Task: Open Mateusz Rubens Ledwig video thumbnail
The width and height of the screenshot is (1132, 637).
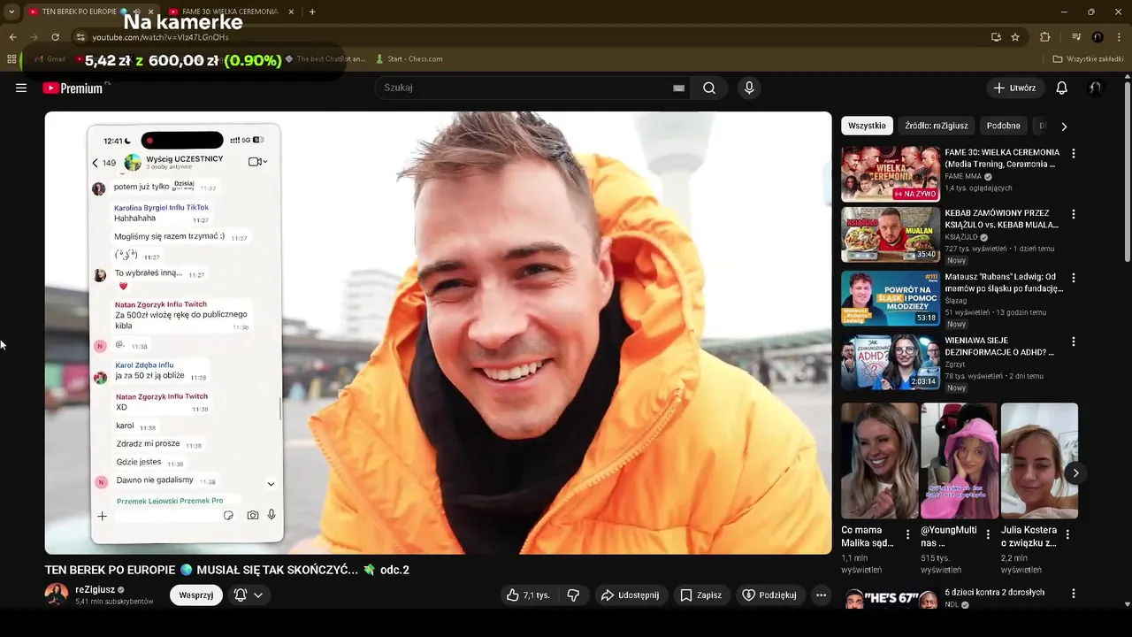Action: [x=891, y=298]
